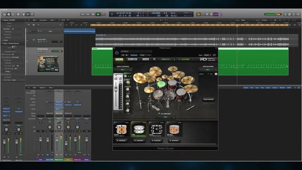Screen dimensions: 302x170
Task: Mute the Burned Mk5 track
Action: (x=39, y=42)
